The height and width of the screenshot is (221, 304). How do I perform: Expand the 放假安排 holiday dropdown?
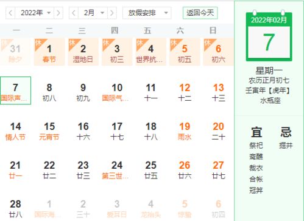click(147, 13)
